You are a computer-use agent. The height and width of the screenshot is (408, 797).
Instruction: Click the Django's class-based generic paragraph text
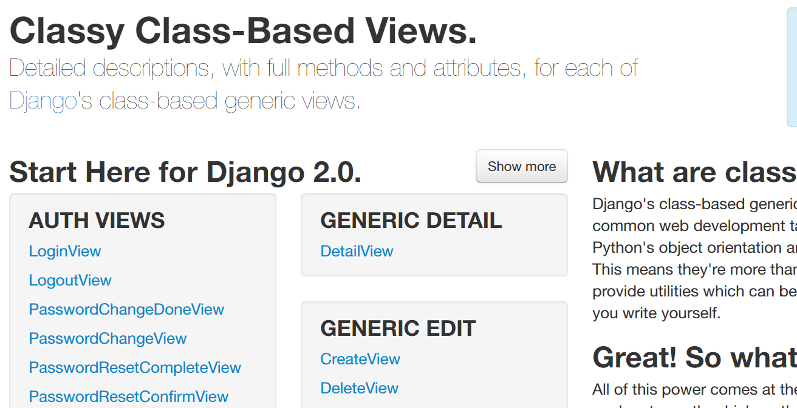pyautogui.click(x=694, y=258)
